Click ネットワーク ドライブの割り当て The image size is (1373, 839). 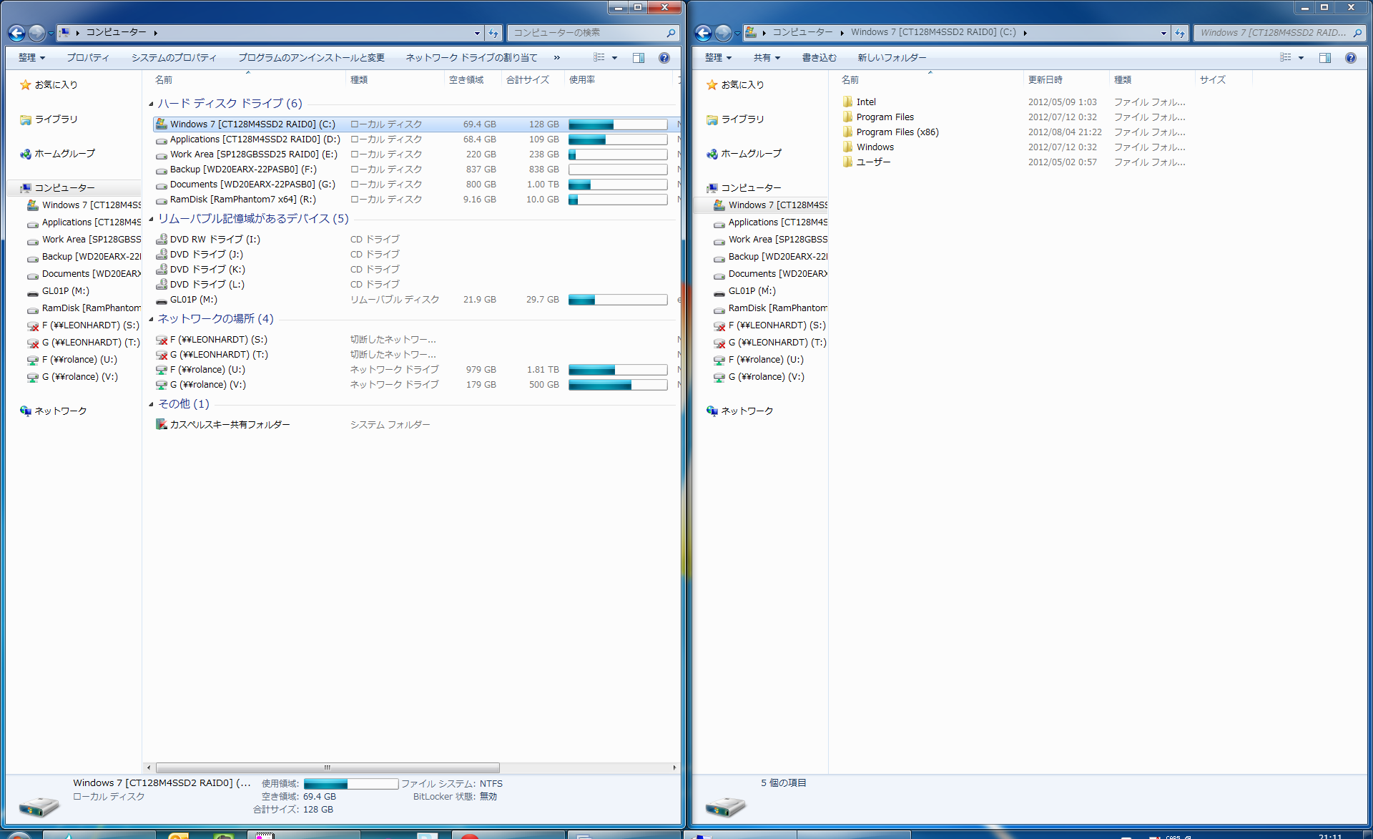[x=471, y=58]
